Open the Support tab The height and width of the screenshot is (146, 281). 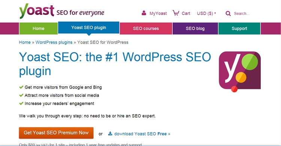(239, 29)
